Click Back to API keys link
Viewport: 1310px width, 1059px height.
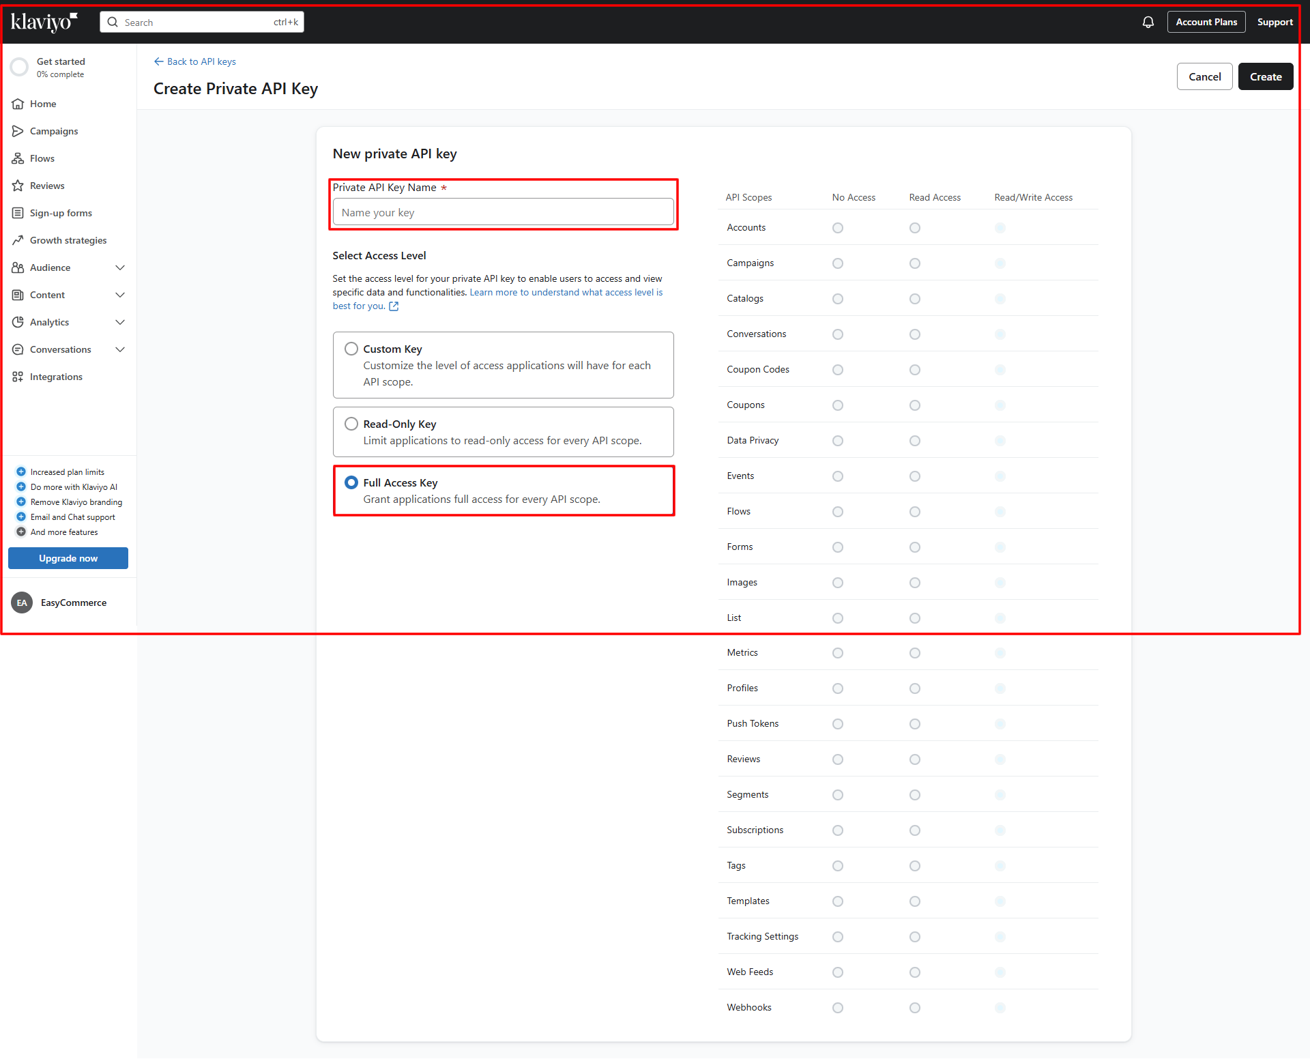click(x=194, y=61)
